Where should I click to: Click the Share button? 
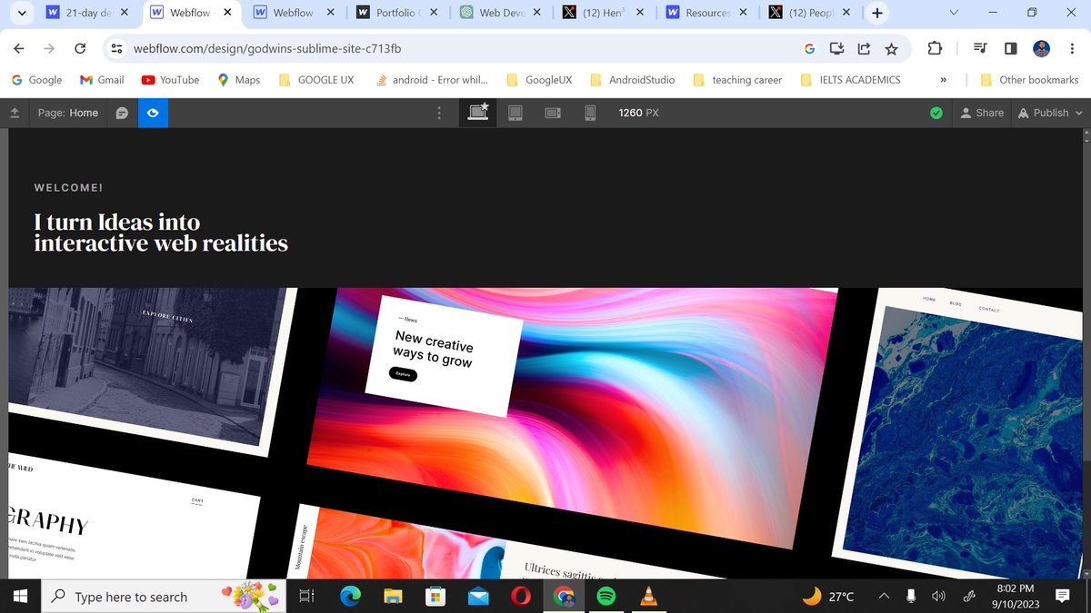click(982, 113)
